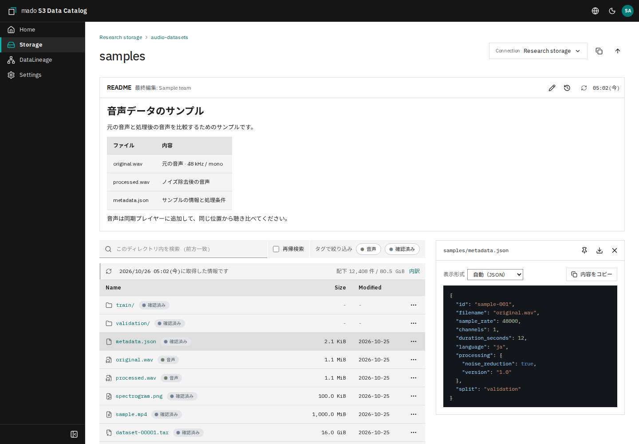
Task: Open the spectrogram.png file
Action: (139, 396)
